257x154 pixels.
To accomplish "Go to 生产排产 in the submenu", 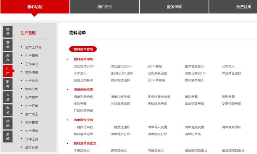I will [32, 97].
